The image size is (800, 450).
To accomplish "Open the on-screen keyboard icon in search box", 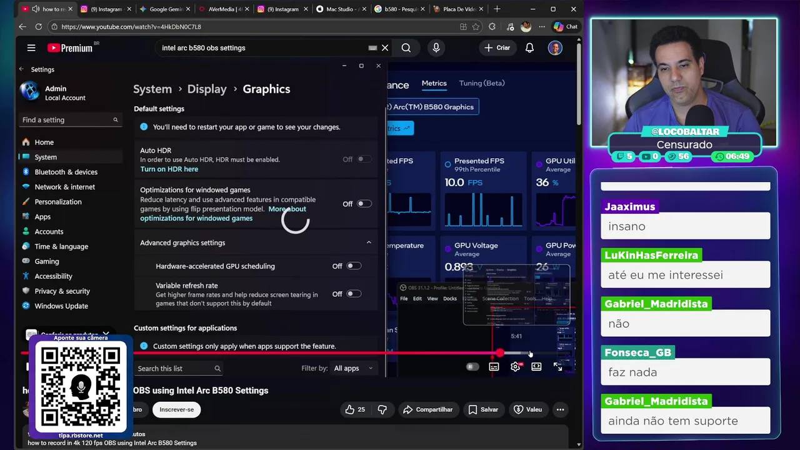I will click(x=372, y=47).
